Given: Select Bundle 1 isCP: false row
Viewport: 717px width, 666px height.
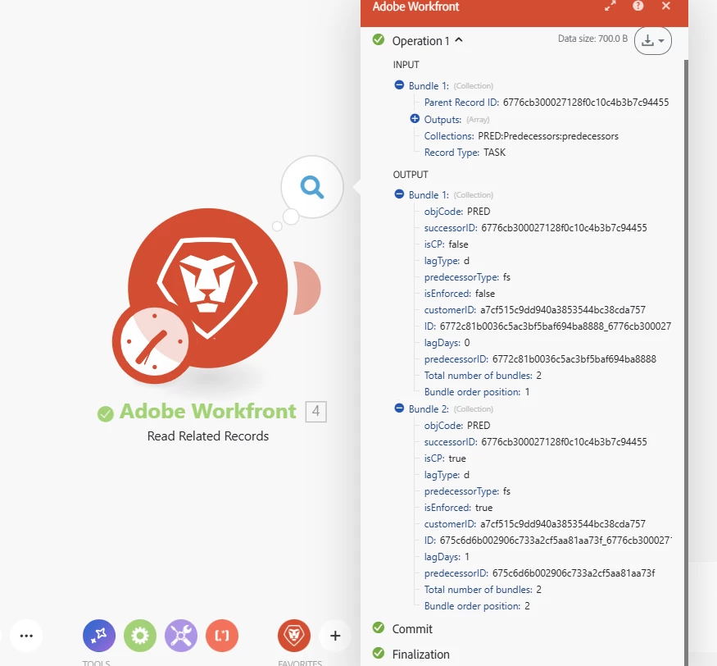Looking at the screenshot, I should tap(446, 244).
